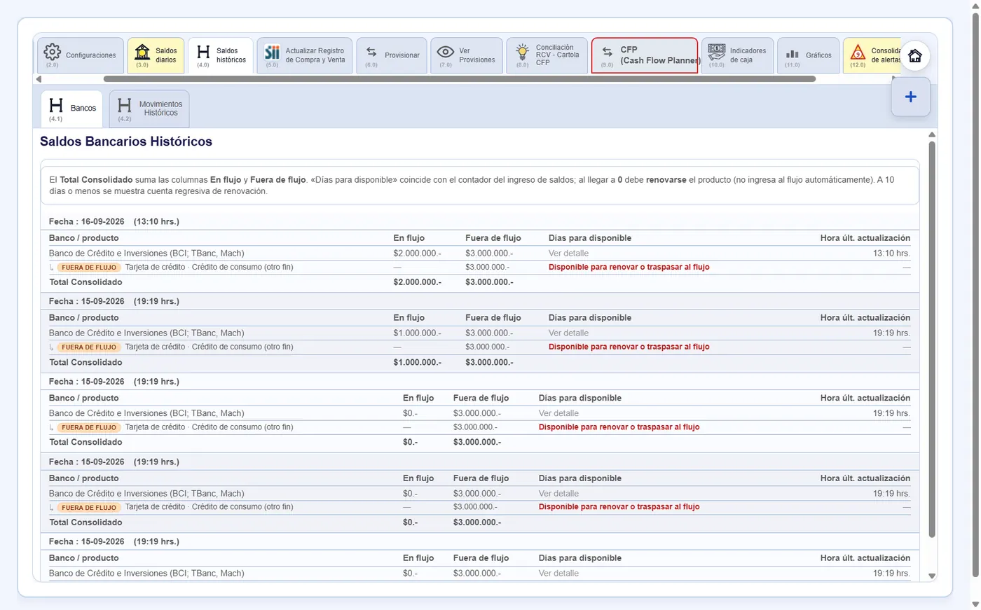Open Ver detalle for 16-09-2026 entry
The image size is (981, 610).
[x=568, y=254]
